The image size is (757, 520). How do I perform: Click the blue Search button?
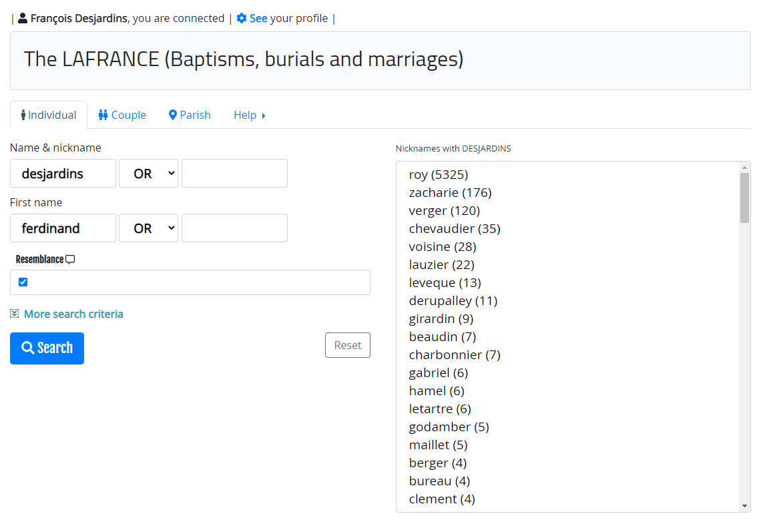click(47, 348)
